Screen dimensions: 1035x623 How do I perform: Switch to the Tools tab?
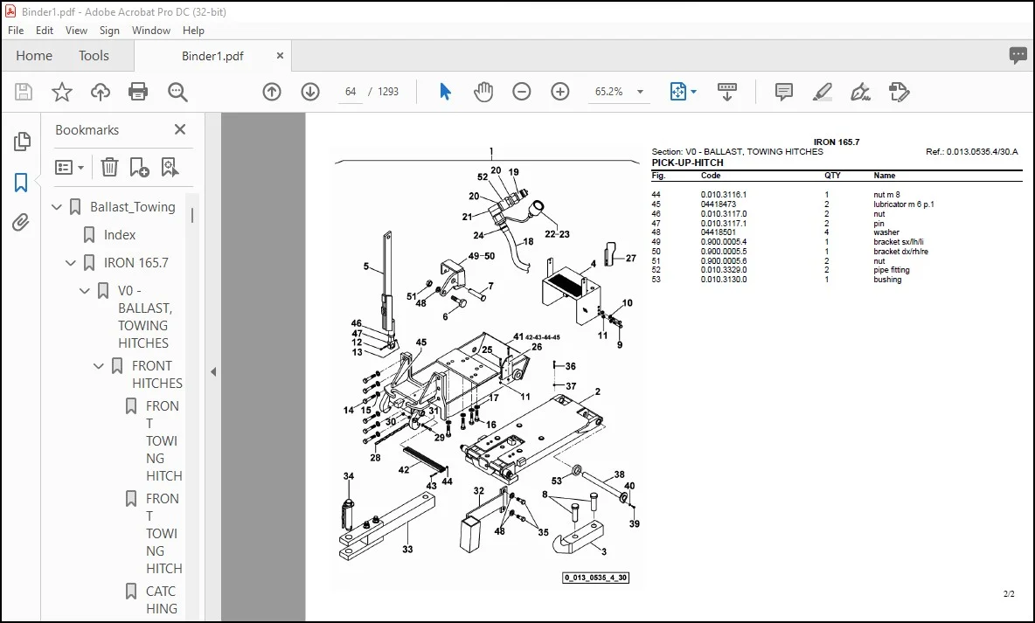(x=94, y=55)
